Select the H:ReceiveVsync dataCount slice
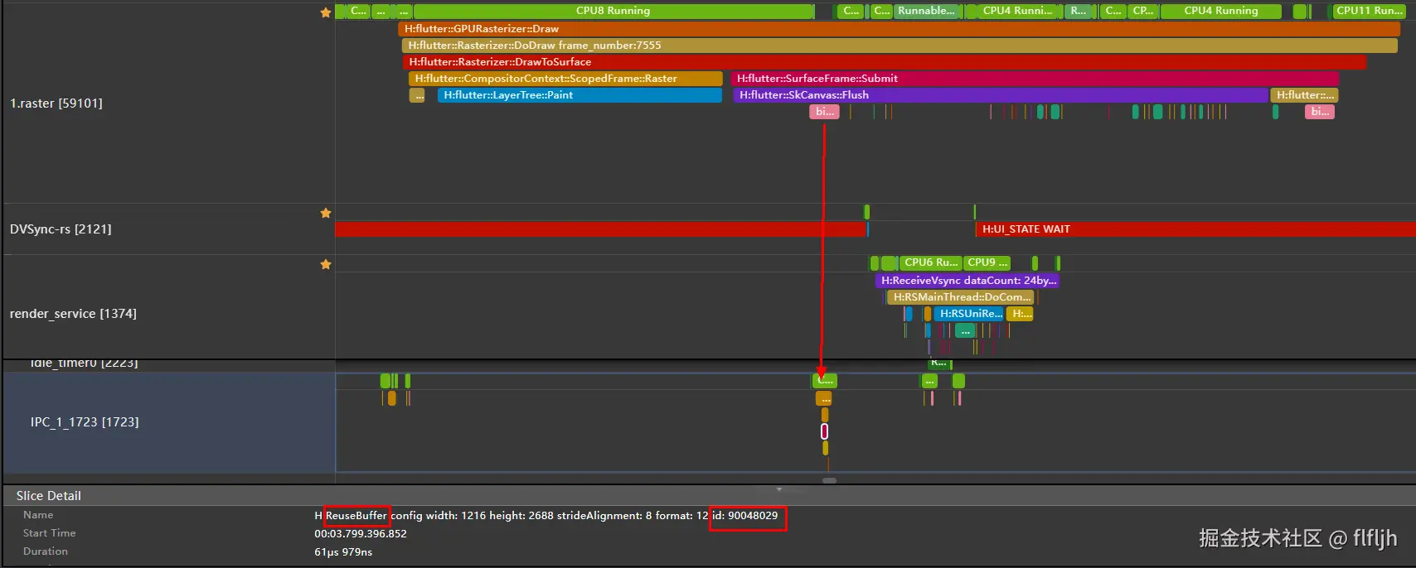Screen dimensions: 1416x568 967,281
